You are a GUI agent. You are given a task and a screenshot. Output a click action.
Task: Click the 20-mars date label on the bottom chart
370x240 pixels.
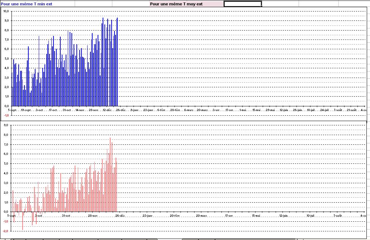202,216
